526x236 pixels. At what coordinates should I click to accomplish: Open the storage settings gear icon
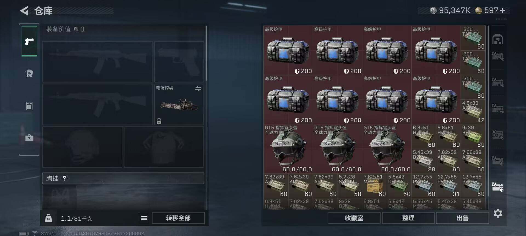click(498, 213)
